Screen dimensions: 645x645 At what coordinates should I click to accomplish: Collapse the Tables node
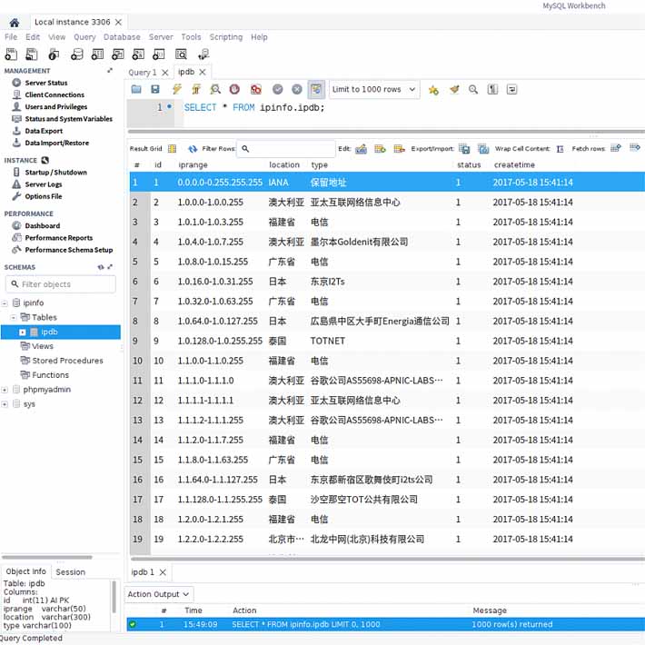(x=14, y=317)
